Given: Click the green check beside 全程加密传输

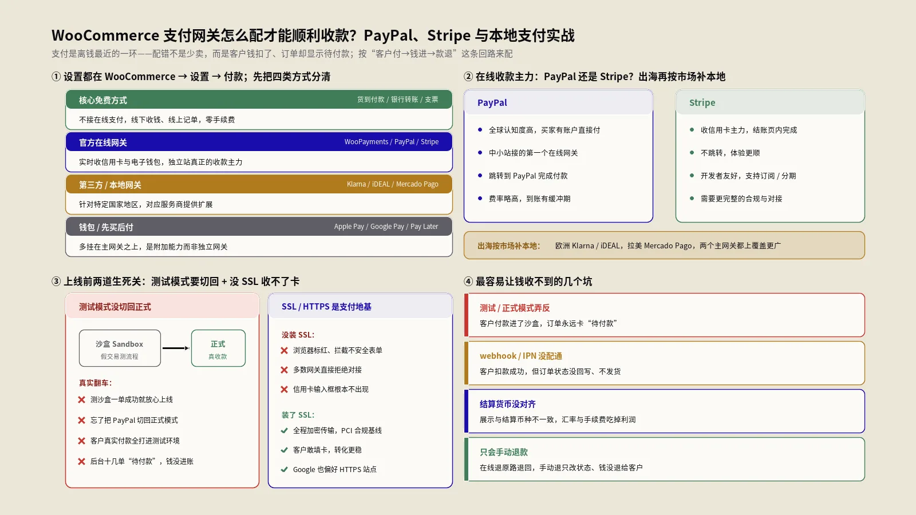Looking at the screenshot, I should pos(284,431).
